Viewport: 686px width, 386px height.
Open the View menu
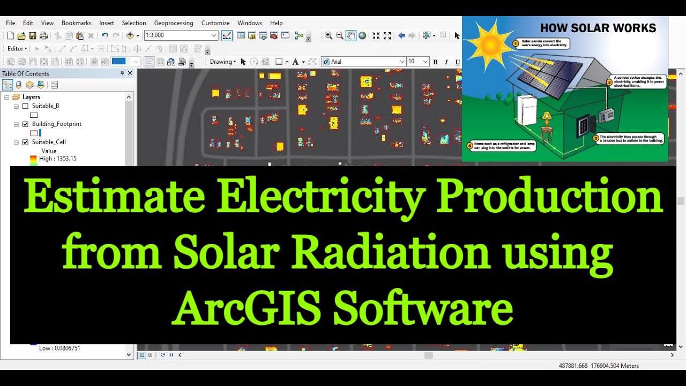[x=47, y=23]
